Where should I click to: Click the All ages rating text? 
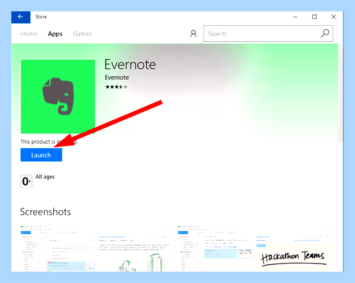coord(45,177)
